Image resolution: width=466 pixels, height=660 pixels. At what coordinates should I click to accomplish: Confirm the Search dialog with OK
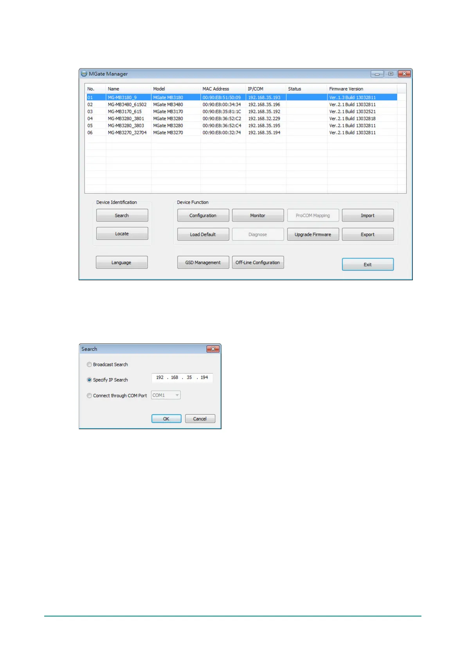tap(166, 419)
